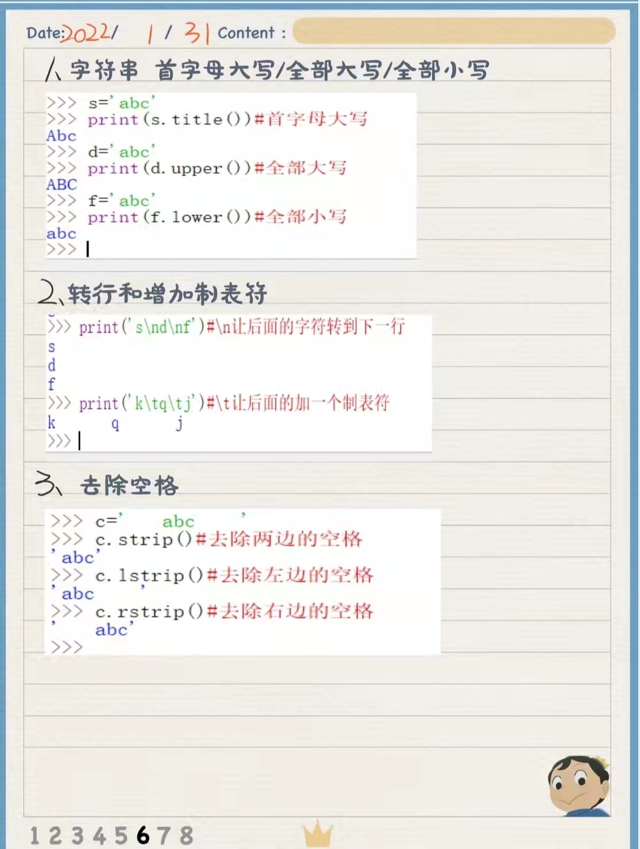Select the highlighted page 6 number
Image resolution: width=640 pixels, height=849 pixels.
coord(143,836)
